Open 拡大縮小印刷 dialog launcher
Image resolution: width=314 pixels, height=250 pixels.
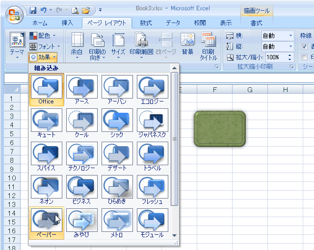[x=292, y=67]
